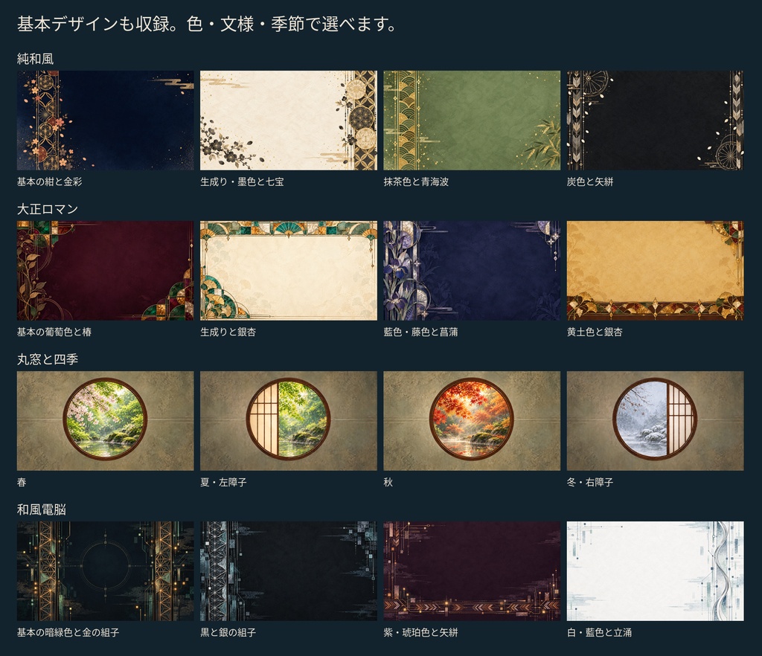This screenshot has width=762, height=656.
Task: Select the 基本の紺と金彩 design thumbnail
Action: (105, 120)
